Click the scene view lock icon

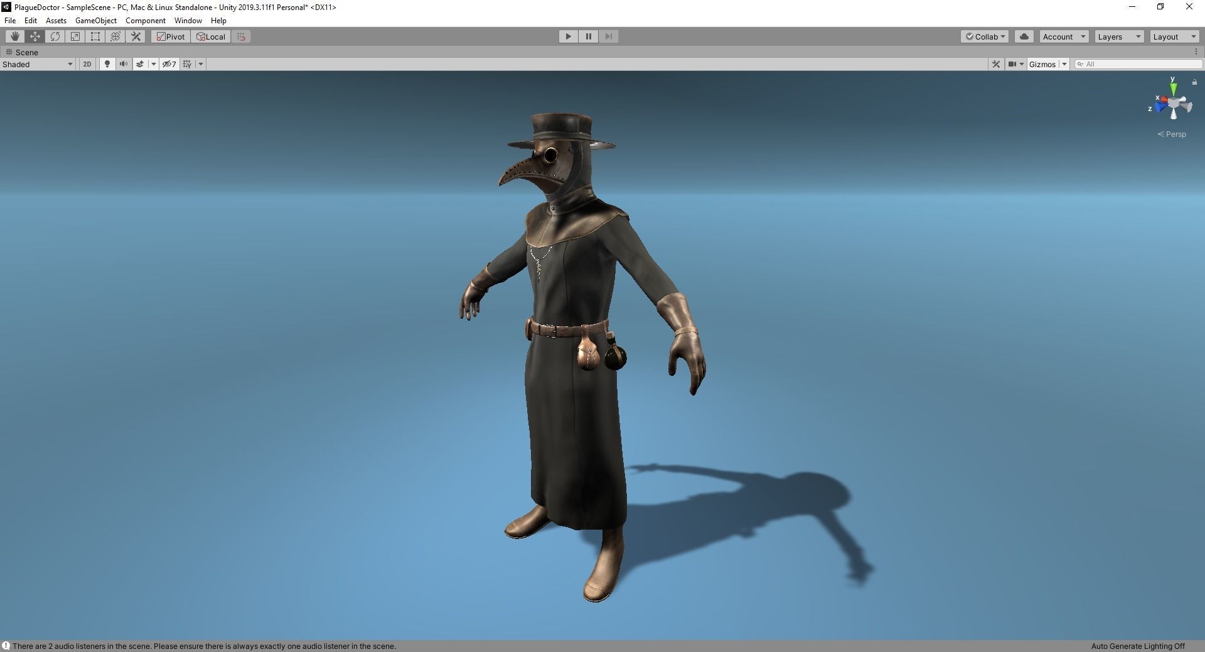click(x=1194, y=82)
